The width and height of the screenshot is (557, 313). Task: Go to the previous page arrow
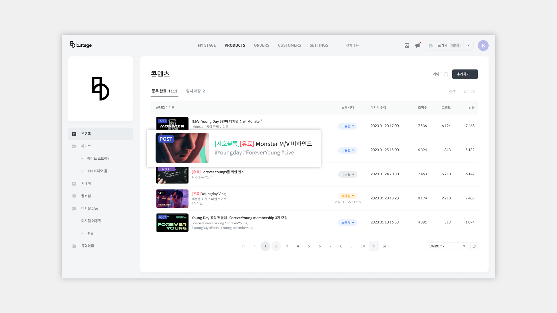click(254, 246)
